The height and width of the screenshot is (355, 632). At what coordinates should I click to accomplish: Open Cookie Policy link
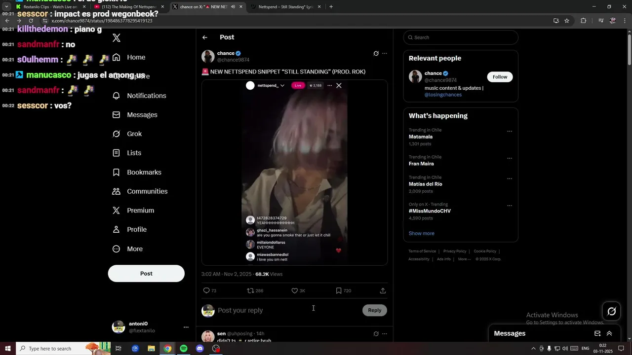tap(485, 251)
